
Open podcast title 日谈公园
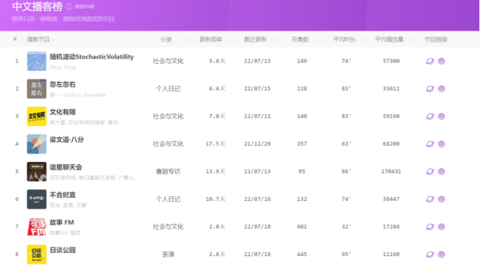click(62, 250)
